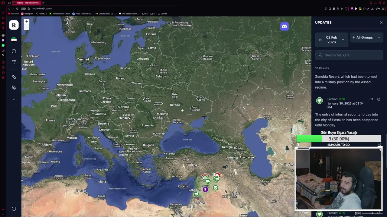Open WhatsApp in the Opera sidebar

point(3,45)
